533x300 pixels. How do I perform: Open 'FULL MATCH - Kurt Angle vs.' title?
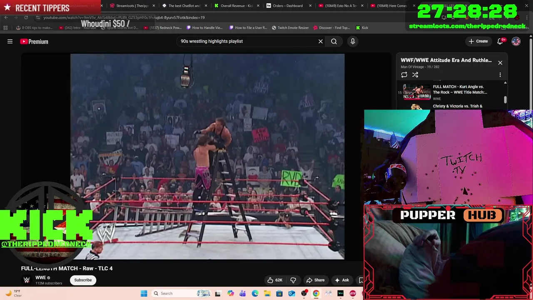click(460, 90)
